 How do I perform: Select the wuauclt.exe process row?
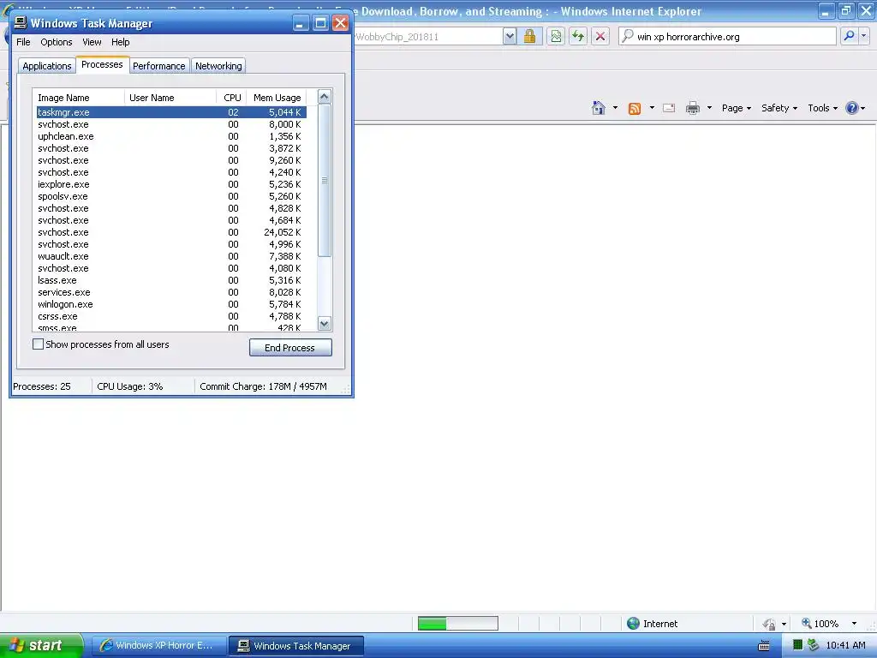click(x=171, y=256)
